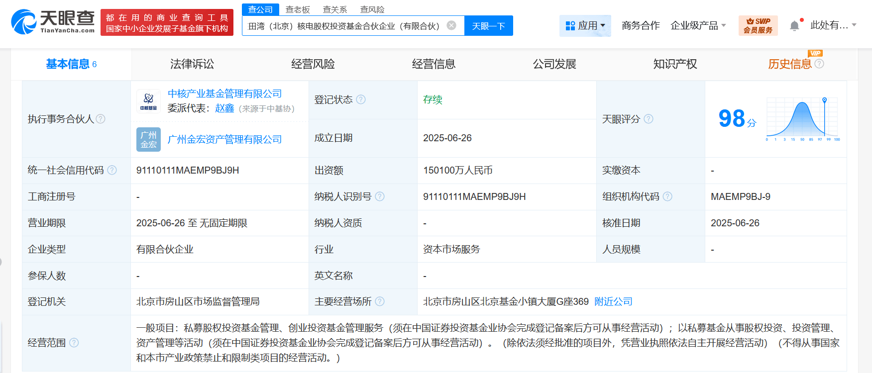This screenshot has width=872, height=373.
Task: Click the SVIP member service badge
Action: coord(758,25)
